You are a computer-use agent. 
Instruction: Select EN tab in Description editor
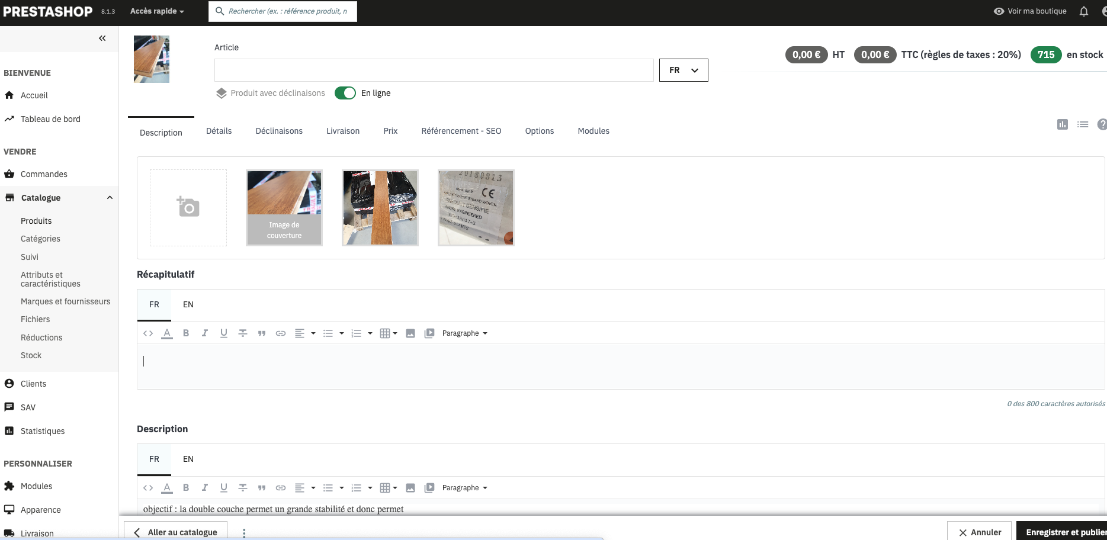[188, 459]
